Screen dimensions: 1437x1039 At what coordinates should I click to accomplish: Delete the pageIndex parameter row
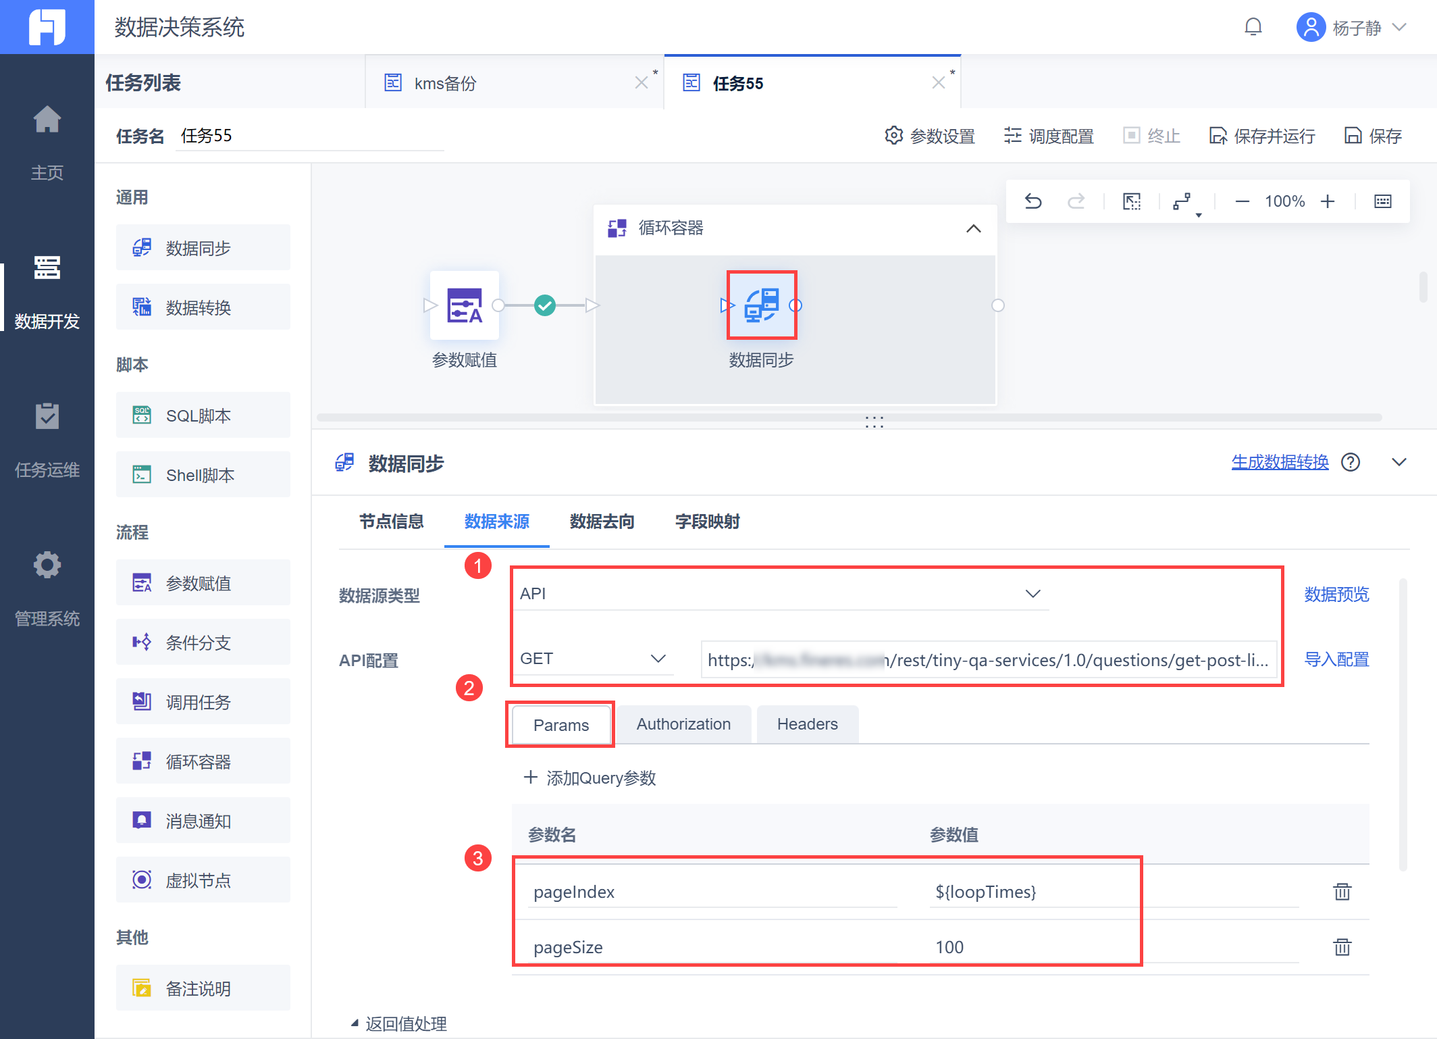[1342, 892]
